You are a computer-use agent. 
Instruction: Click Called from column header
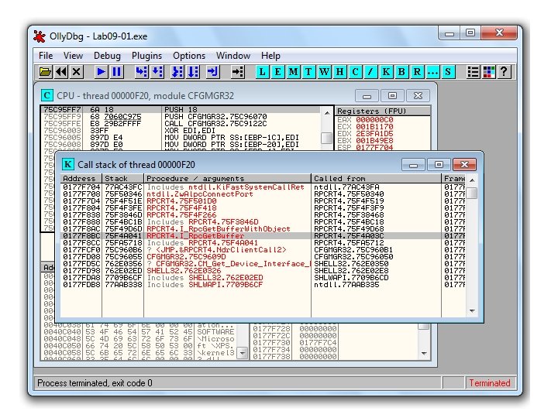coord(377,179)
